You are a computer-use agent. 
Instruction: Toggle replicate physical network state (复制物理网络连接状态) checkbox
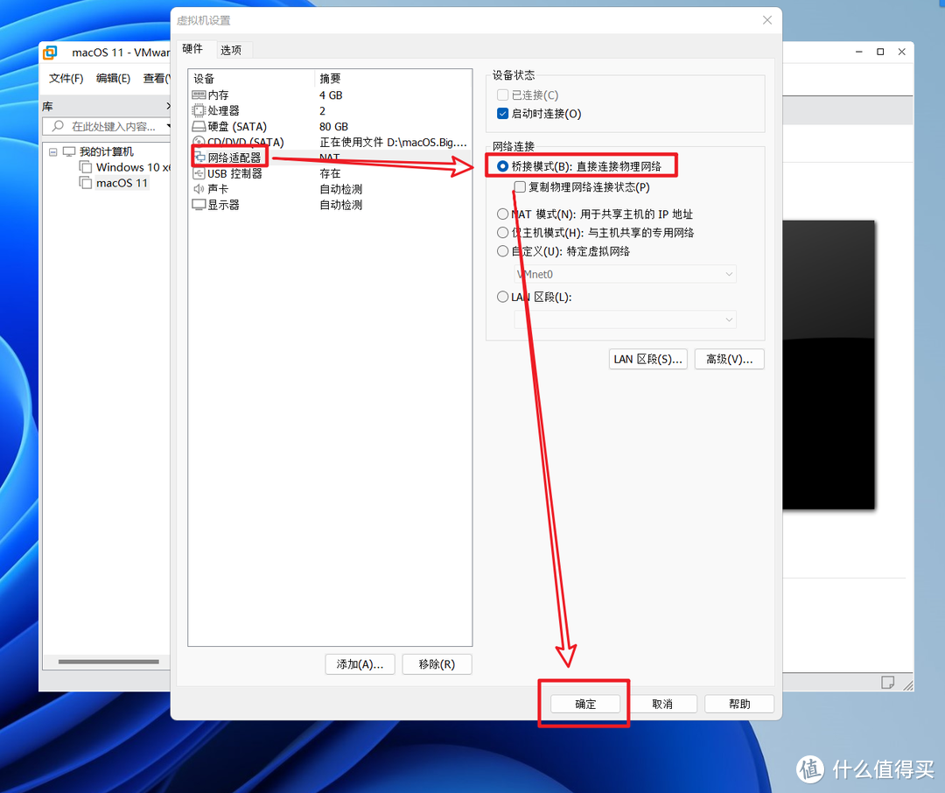(x=520, y=186)
